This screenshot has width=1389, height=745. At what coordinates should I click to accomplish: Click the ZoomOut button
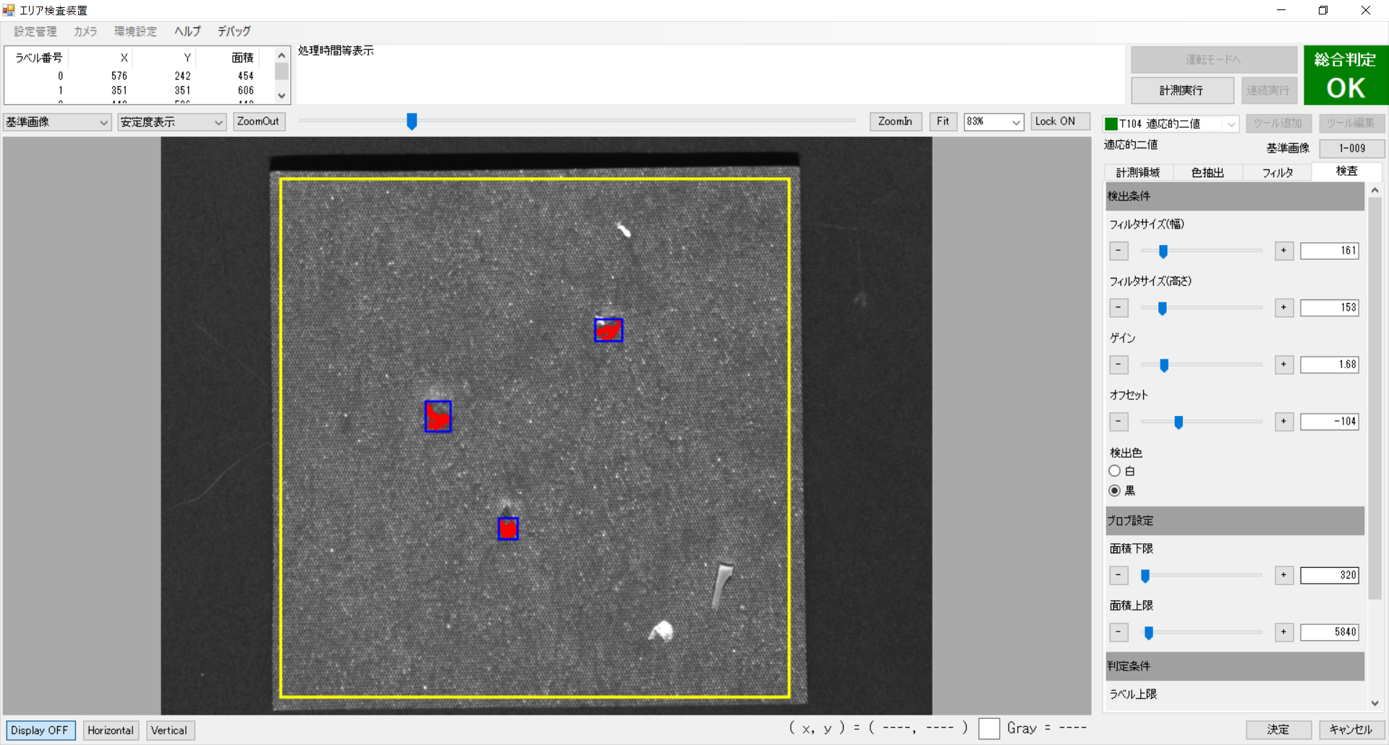pyautogui.click(x=259, y=122)
